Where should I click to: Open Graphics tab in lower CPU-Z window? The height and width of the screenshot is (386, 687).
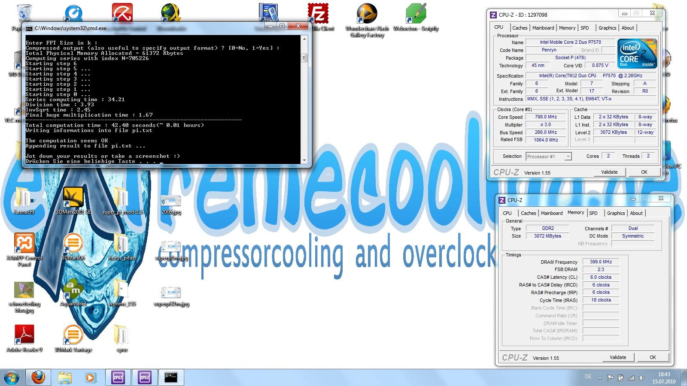[616, 213]
